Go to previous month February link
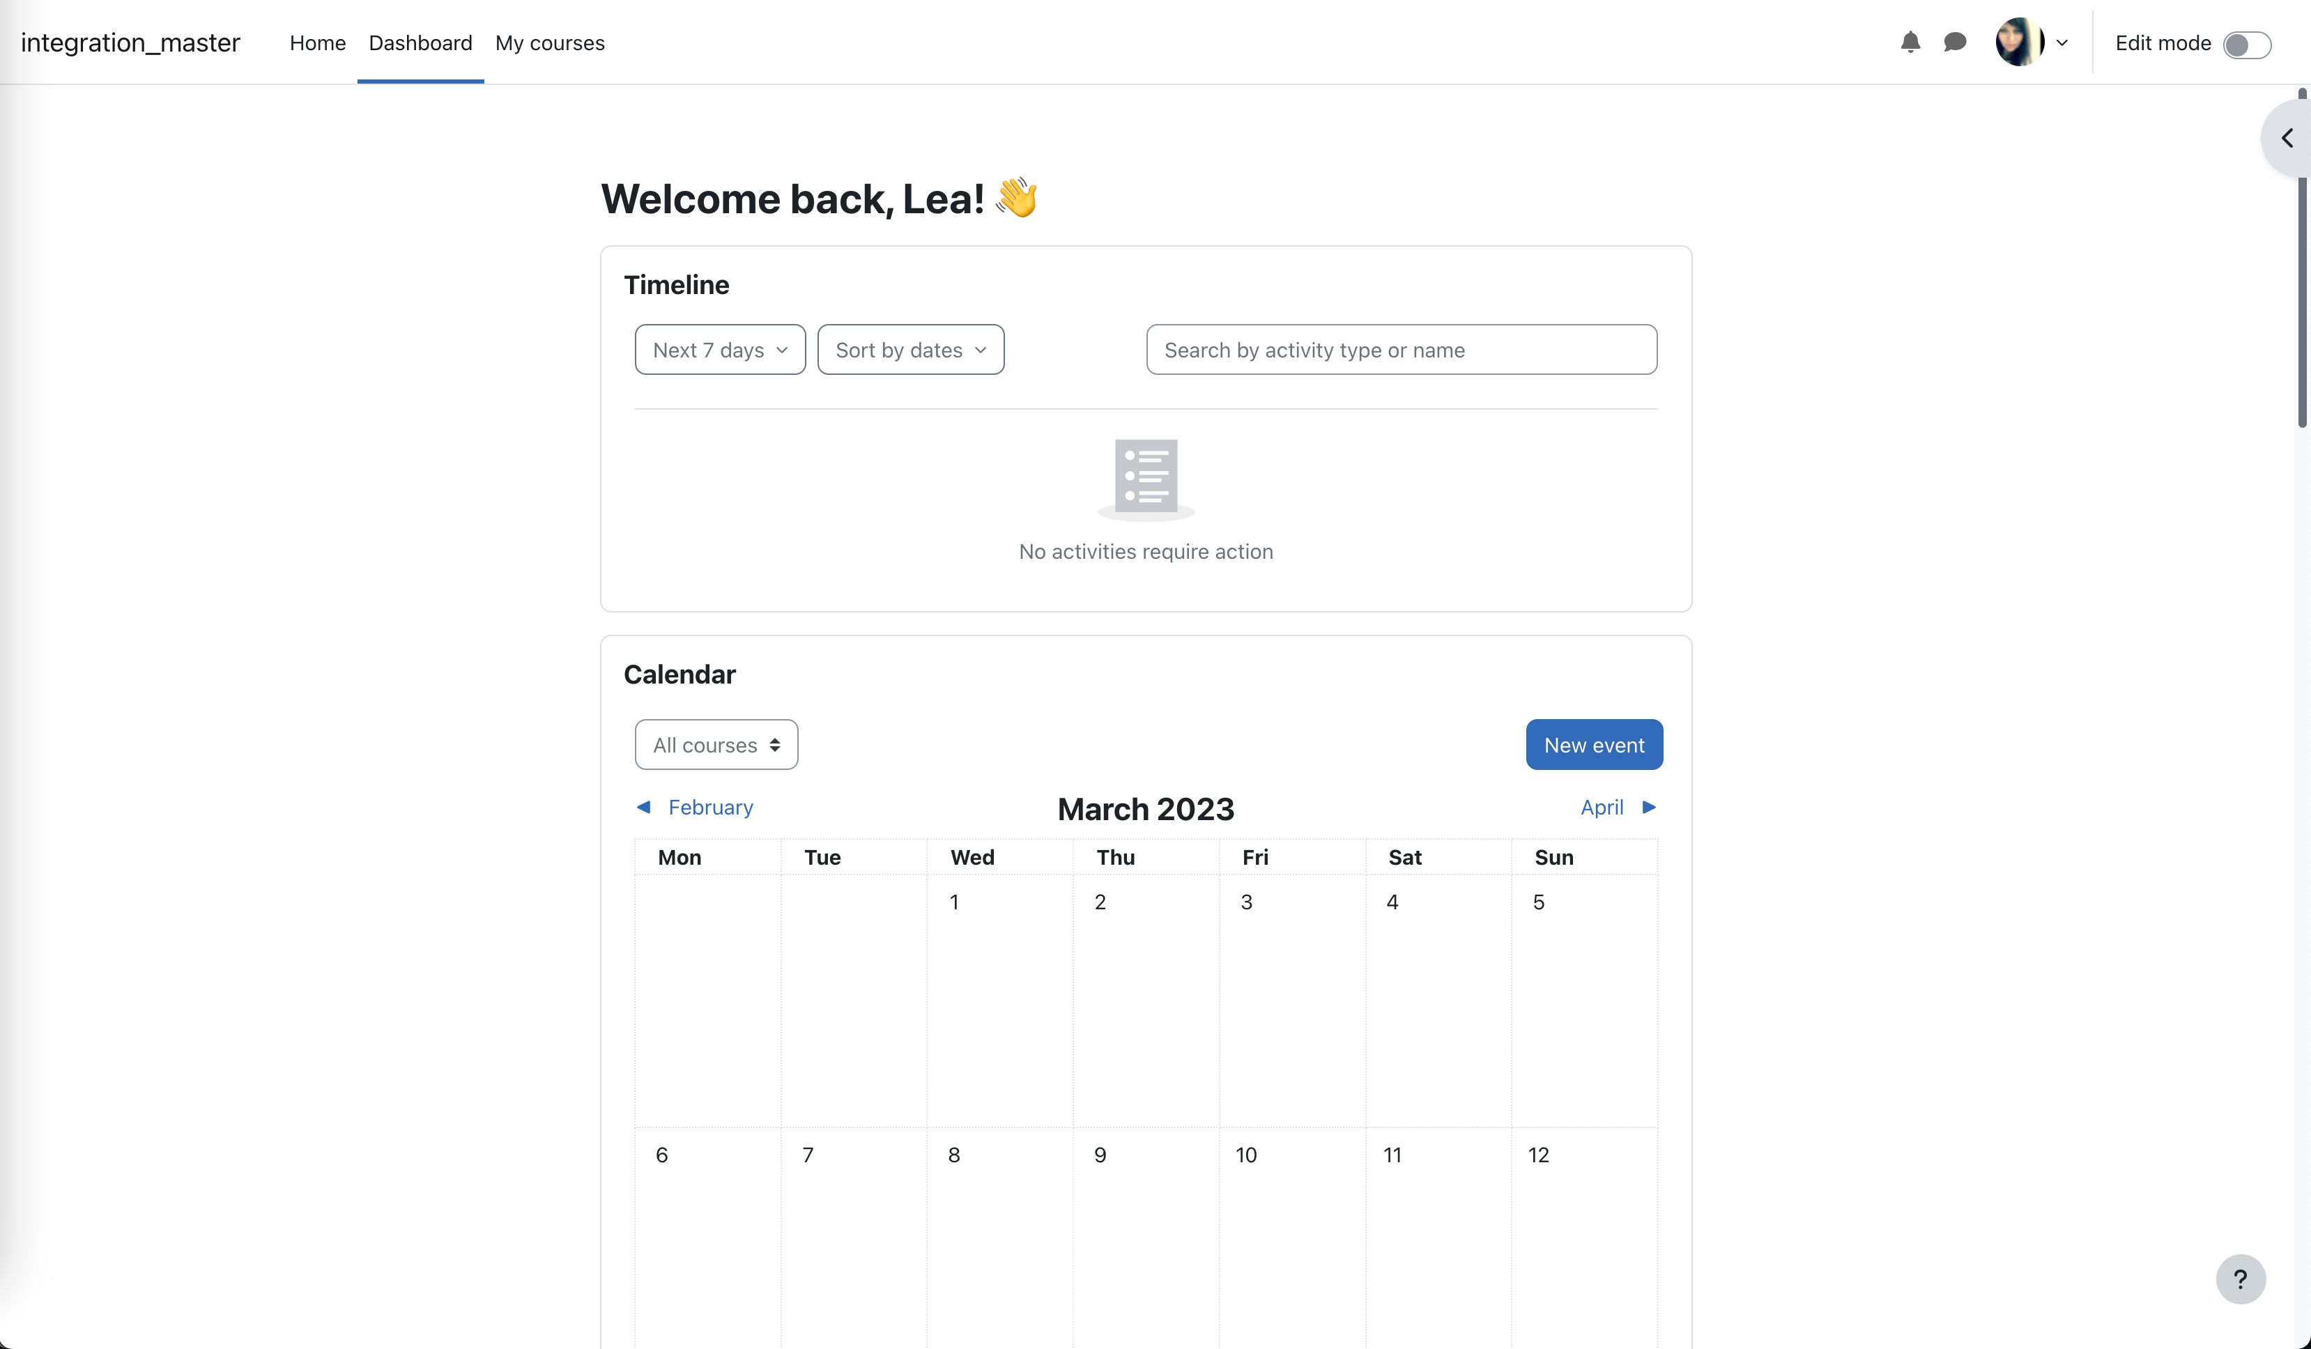 click(x=711, y=807)
